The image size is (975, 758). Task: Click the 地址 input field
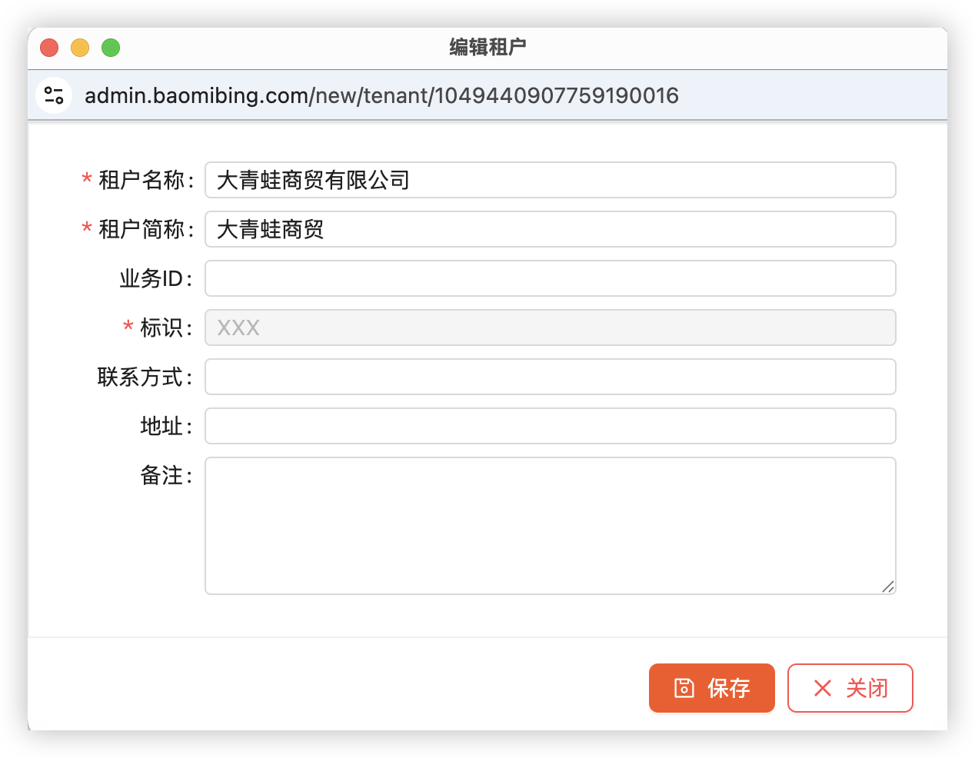tap(551, 426)
